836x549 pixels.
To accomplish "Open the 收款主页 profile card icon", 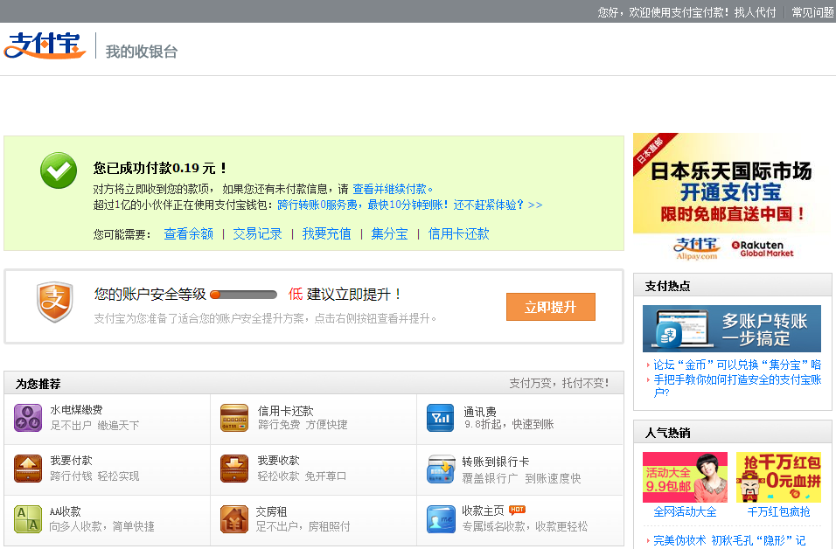I will click(x=441, y=519).
